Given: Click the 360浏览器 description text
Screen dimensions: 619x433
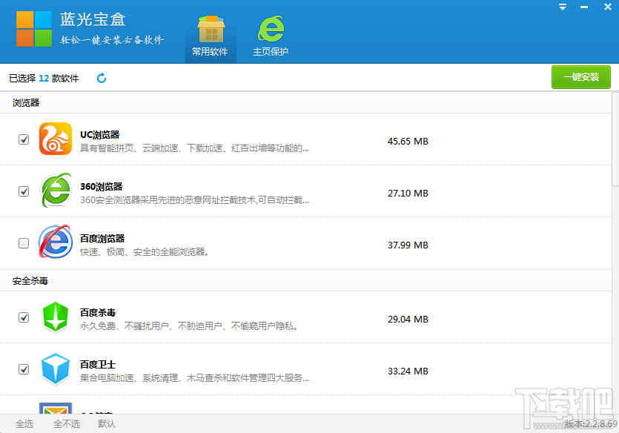Looking at the screenshot, I should coord(195,200).
